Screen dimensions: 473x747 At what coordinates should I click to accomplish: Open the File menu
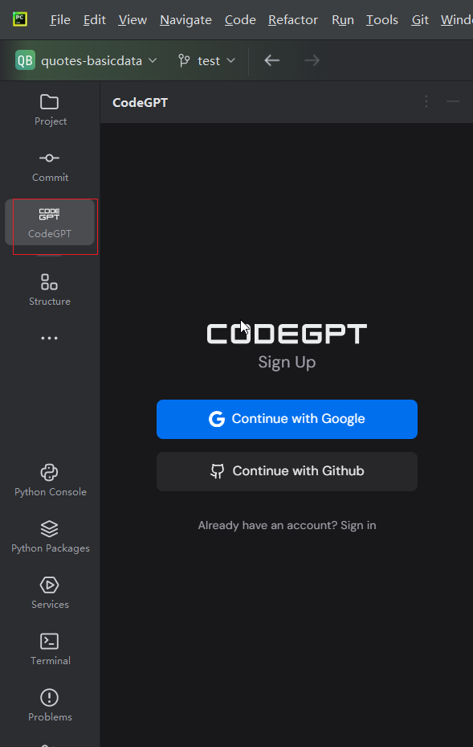tap(60, 20)
